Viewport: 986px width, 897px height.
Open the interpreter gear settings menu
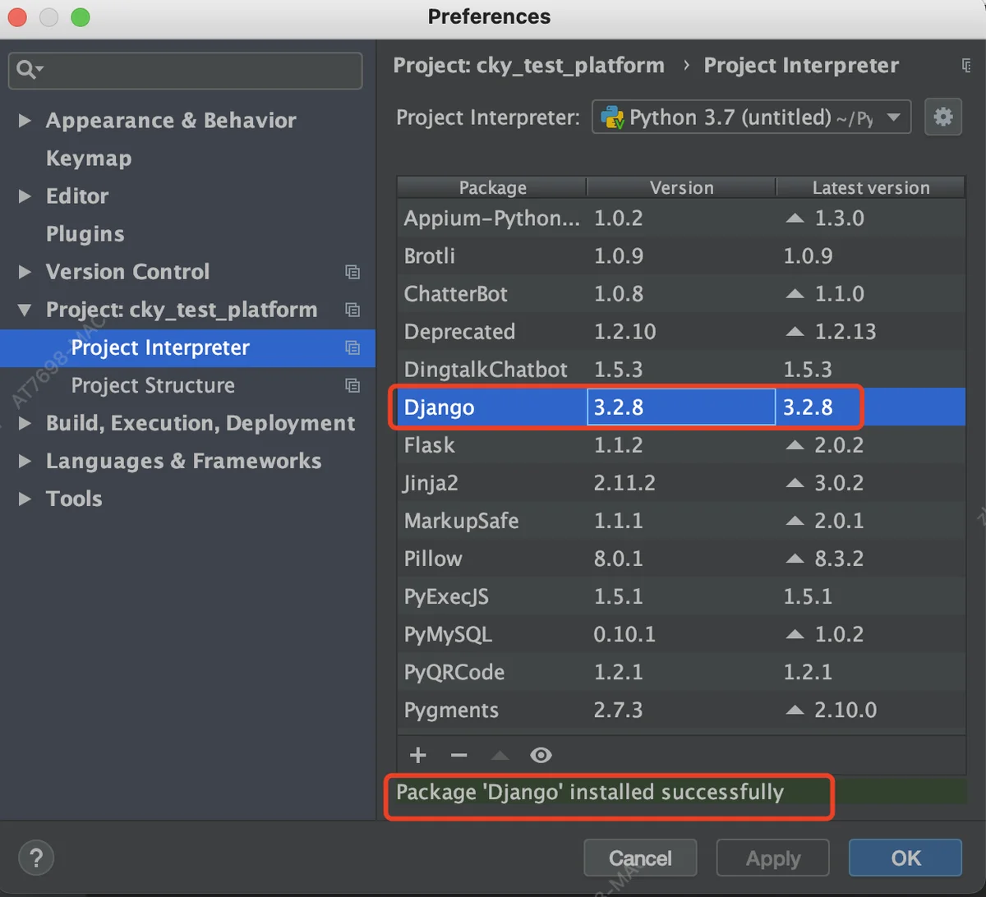click(943, 117)
